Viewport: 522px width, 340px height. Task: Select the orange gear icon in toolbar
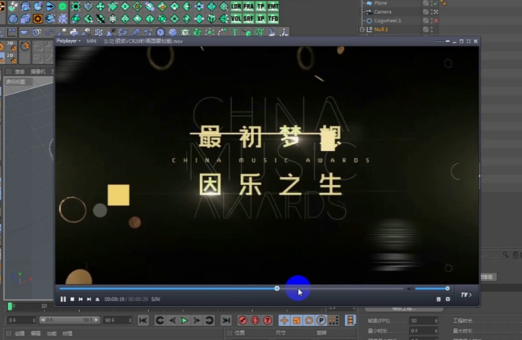pyautogui.click(x=38, y=18)
